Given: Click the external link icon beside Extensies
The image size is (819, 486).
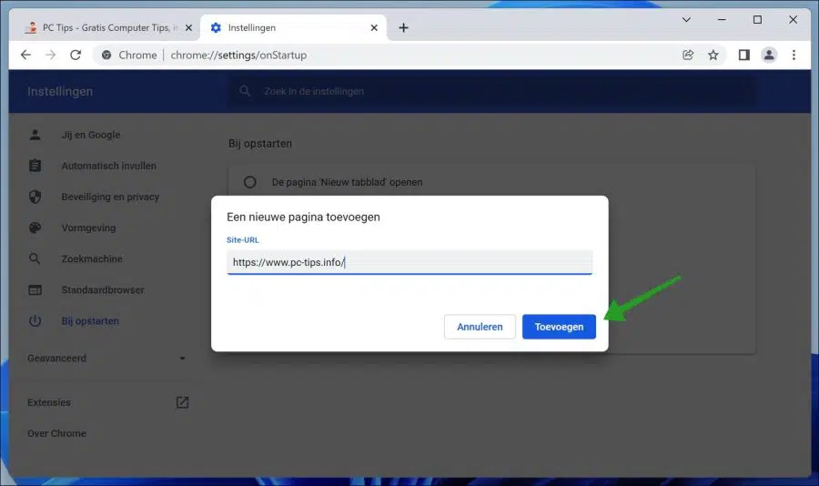Looking at the screenshot, I should coord(182,402).
